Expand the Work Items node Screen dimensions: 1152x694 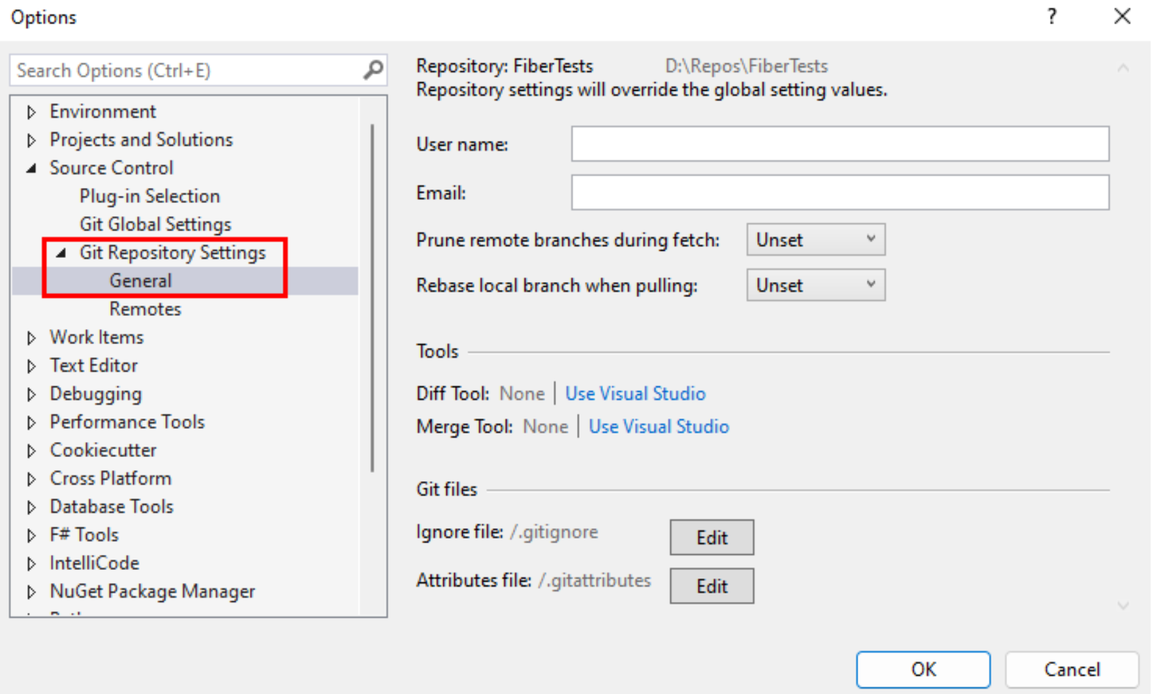31,337
